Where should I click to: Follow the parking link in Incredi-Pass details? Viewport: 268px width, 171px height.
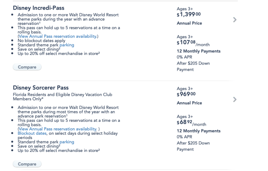(67, 45)
